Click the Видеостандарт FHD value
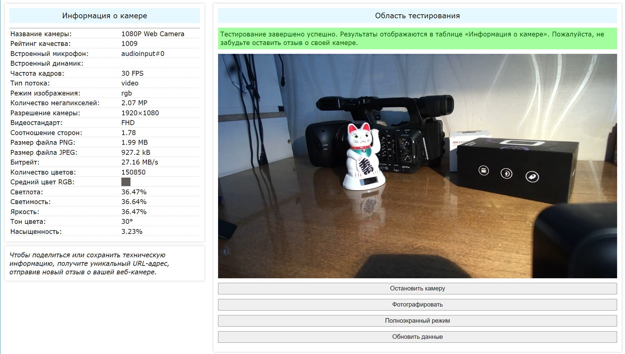 tap(128, 123)
